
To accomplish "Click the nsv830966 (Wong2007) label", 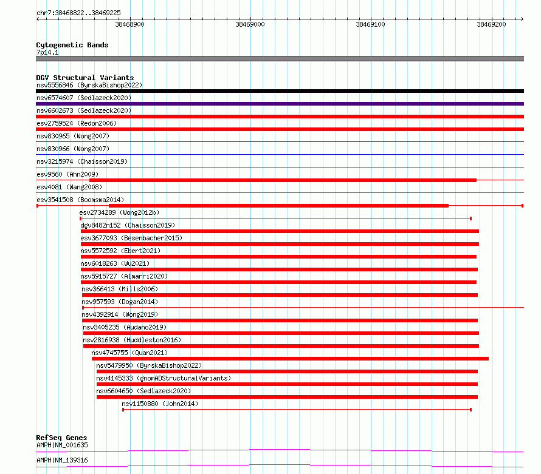I will pyautogui.click(x=73, y=149).
